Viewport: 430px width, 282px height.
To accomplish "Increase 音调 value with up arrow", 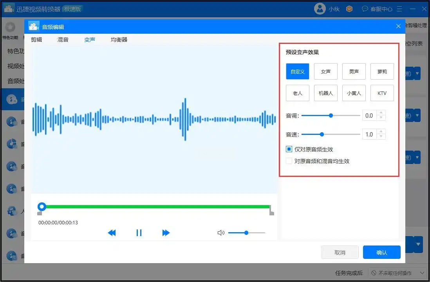I will [381, 113].
